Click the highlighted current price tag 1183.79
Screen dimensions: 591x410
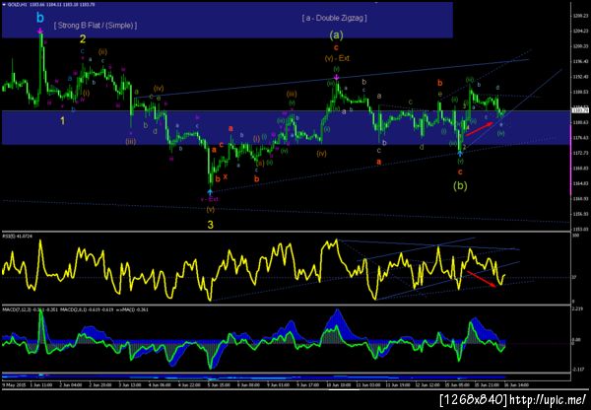pos(580,110)
